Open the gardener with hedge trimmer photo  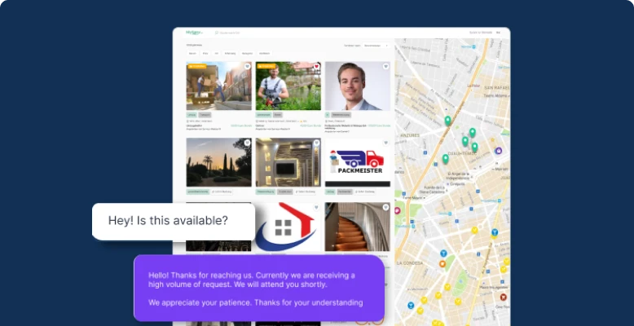tap(288, 86)
